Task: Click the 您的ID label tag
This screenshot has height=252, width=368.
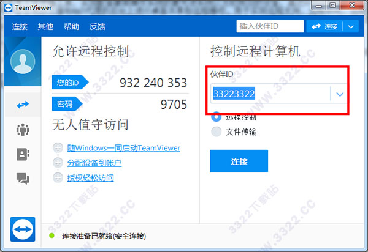Action: [x=70, y=83]
